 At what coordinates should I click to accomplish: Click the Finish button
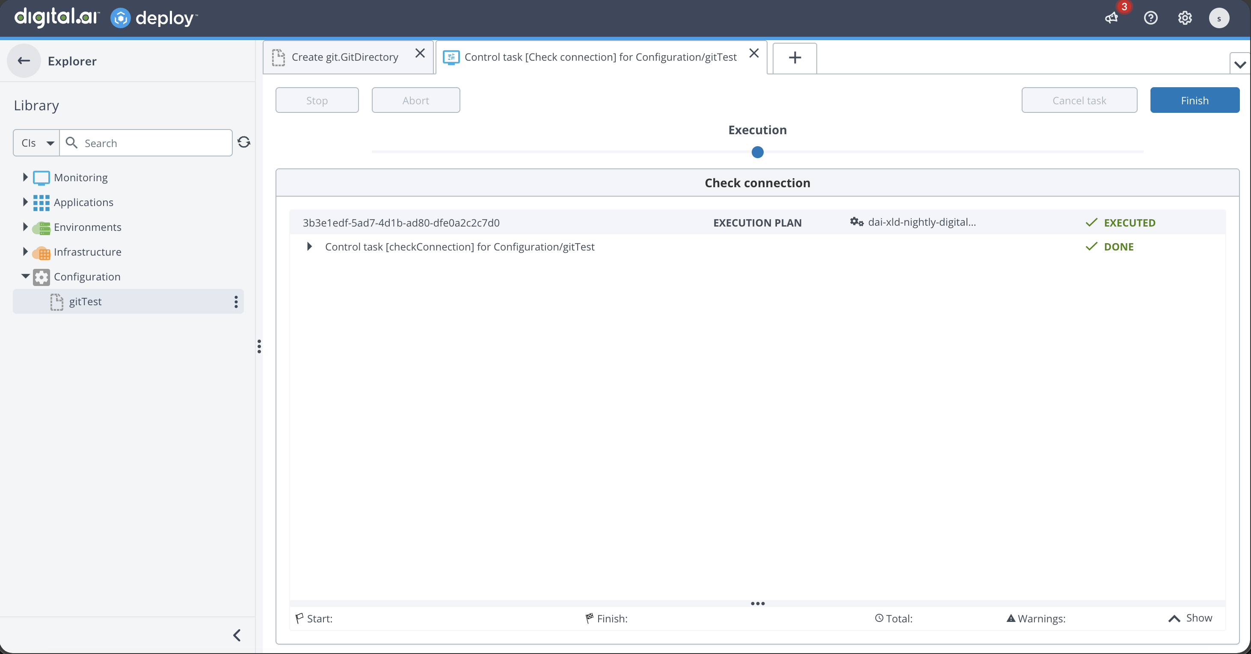1195,100
